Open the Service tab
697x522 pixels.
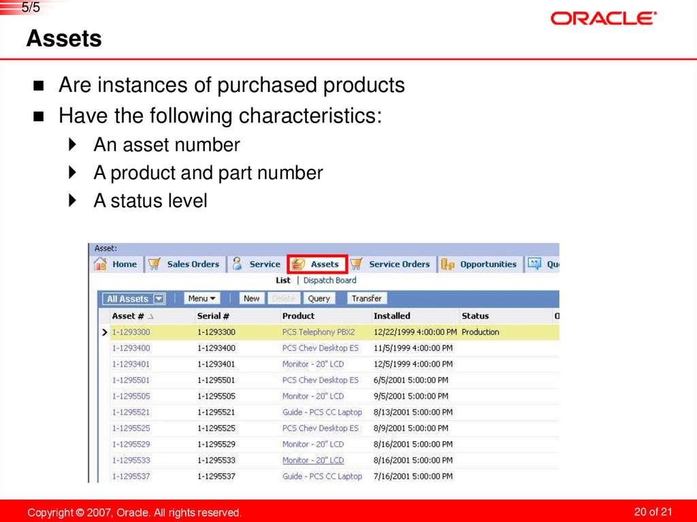point(257,264)
